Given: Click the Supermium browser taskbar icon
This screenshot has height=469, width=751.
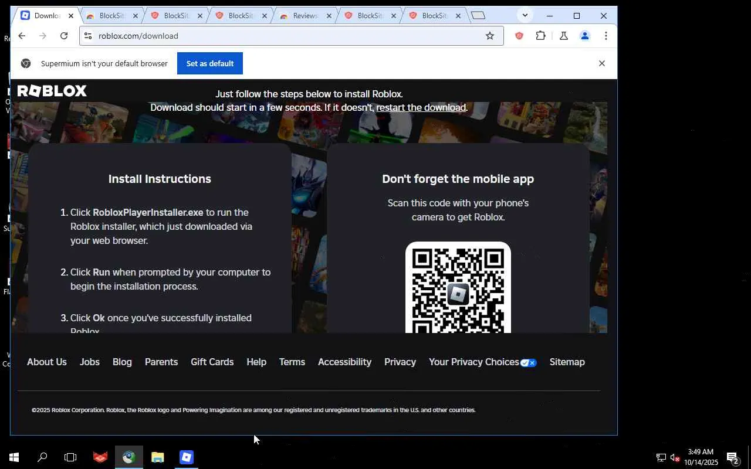Looking at the screenshot, I should 129,457.
